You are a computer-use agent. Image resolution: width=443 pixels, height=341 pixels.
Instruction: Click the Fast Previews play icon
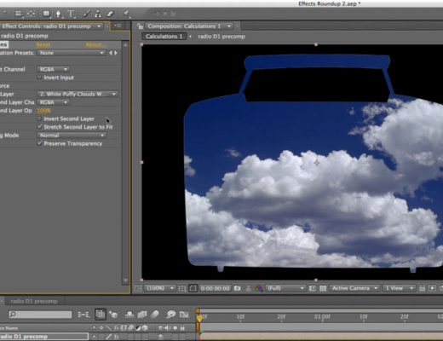[x=432, y=288]
